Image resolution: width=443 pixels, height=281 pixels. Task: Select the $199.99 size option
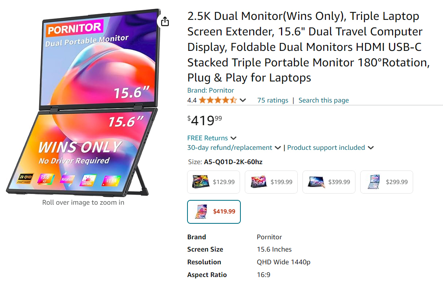click(271, 182)
